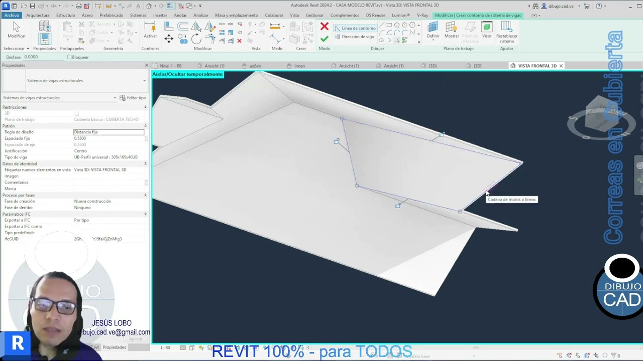643x361 pixels.
Task: Close the Propiedades palette
Action: point(146,66)
